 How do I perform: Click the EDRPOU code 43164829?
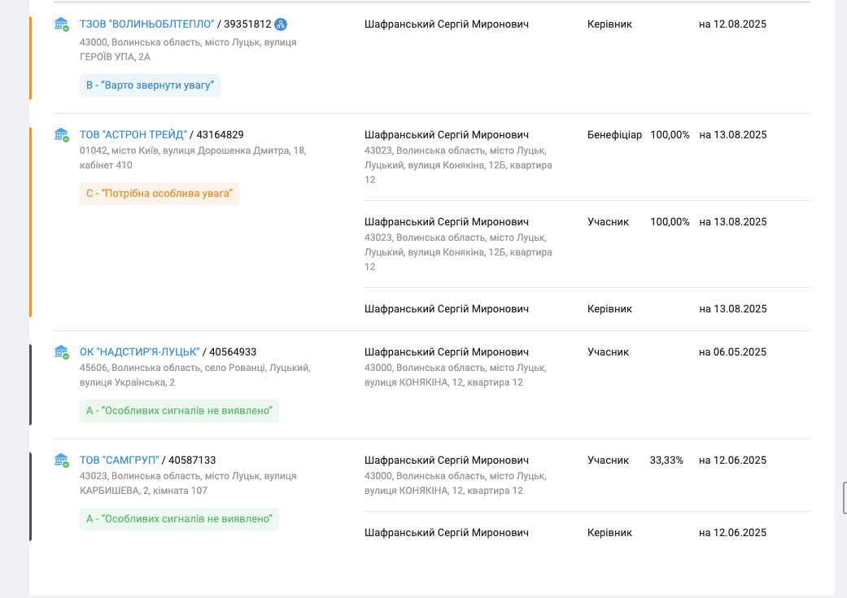[220, 135]
